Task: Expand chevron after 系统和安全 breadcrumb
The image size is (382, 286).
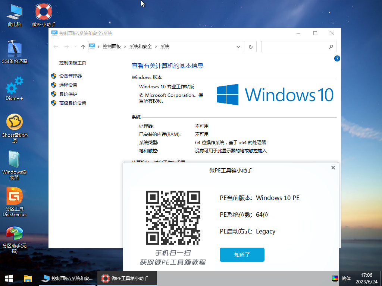Action: (156, 47)
